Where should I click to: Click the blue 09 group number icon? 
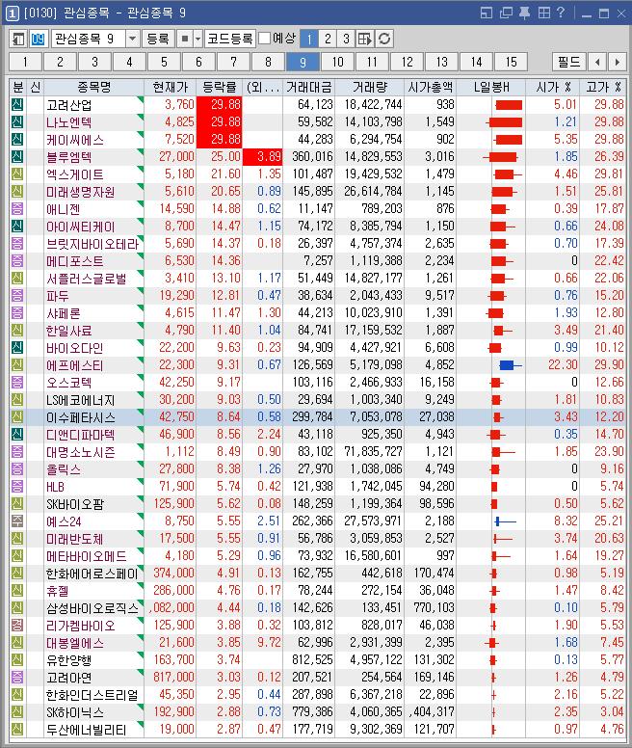click(x=38, y=39)
